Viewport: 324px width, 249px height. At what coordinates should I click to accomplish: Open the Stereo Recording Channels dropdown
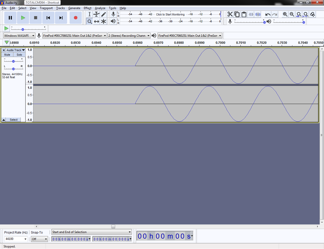(x=129, y=36)
